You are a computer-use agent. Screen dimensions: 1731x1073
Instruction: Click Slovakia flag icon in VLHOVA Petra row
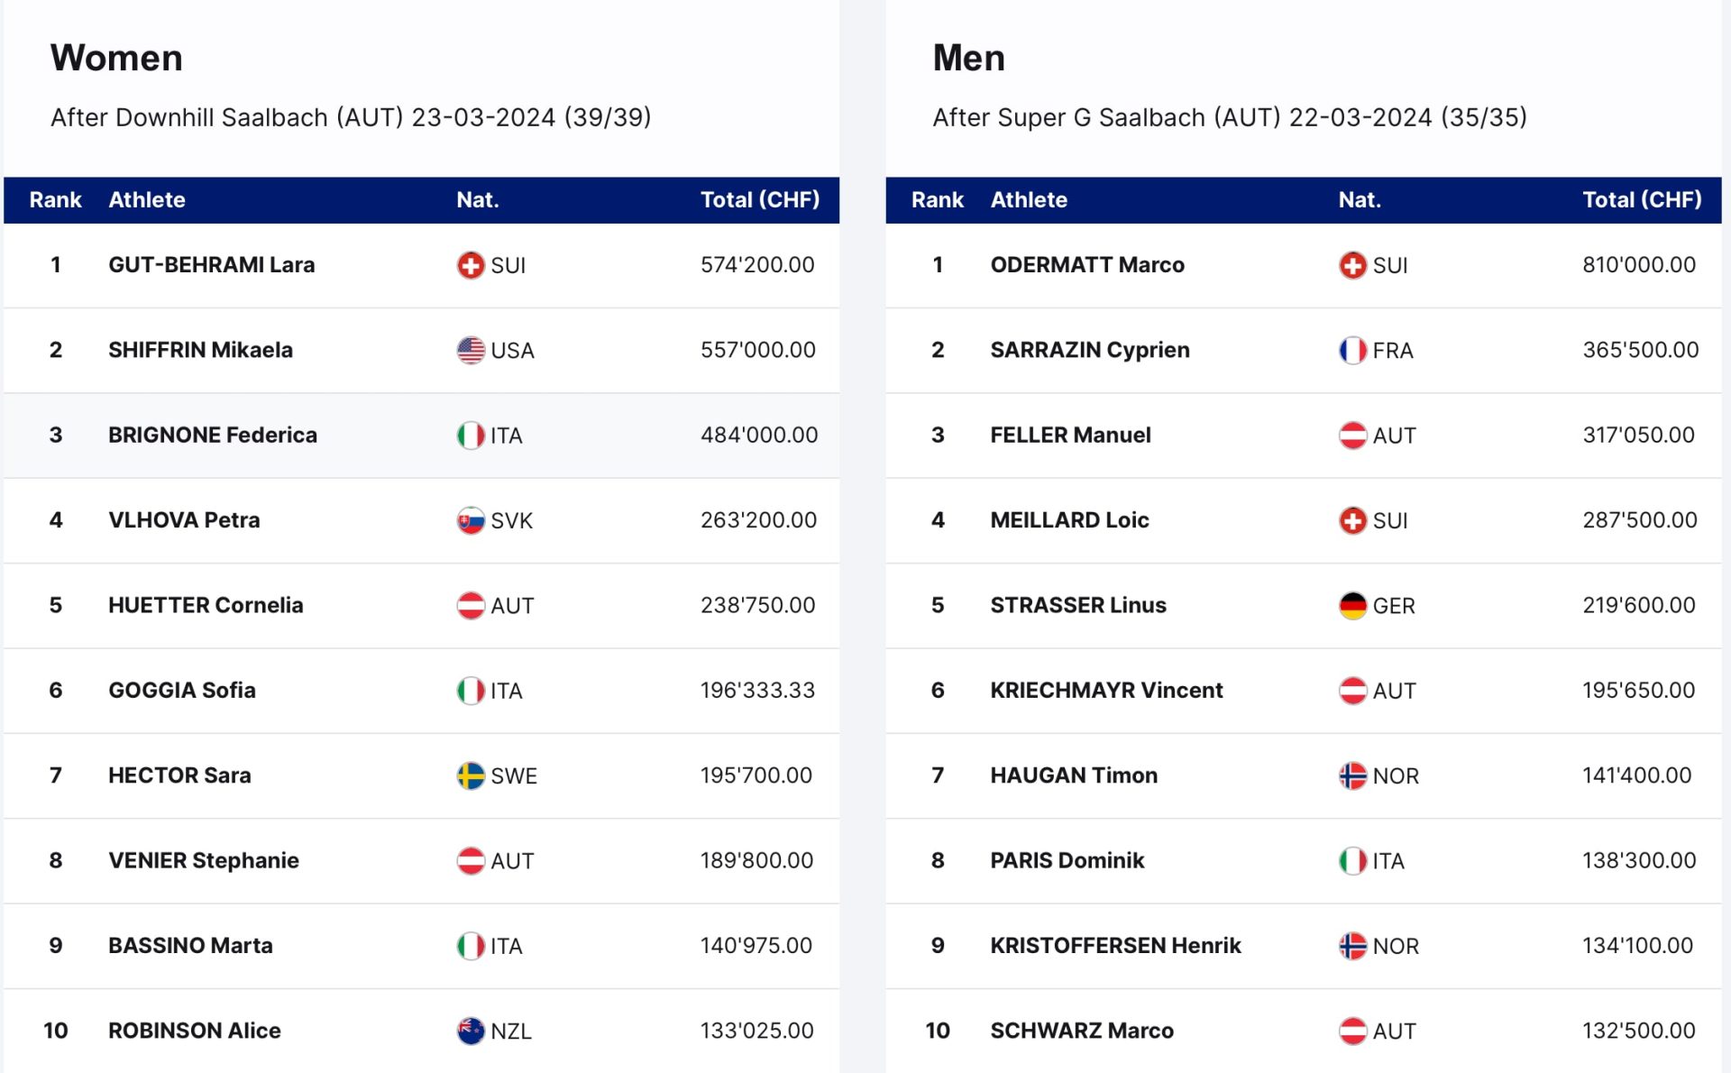[471, 520]
